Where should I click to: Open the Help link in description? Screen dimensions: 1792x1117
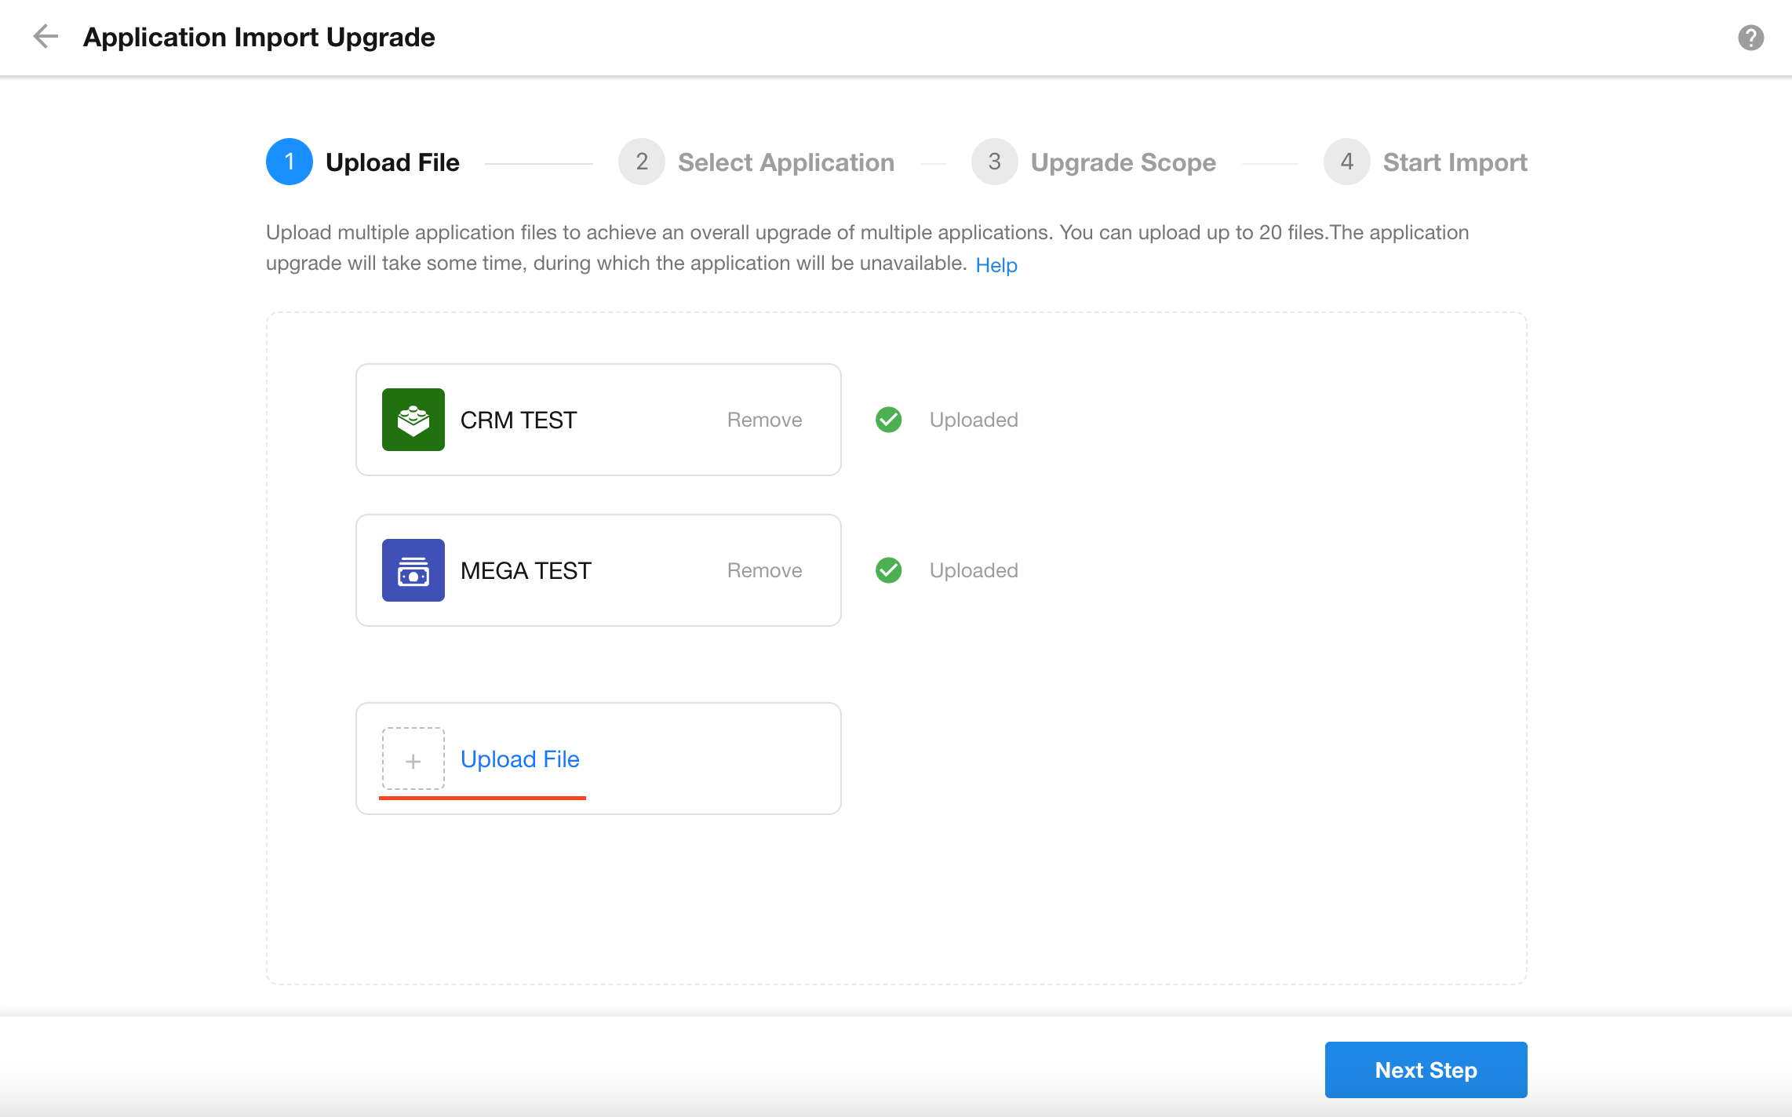point(996,265)
